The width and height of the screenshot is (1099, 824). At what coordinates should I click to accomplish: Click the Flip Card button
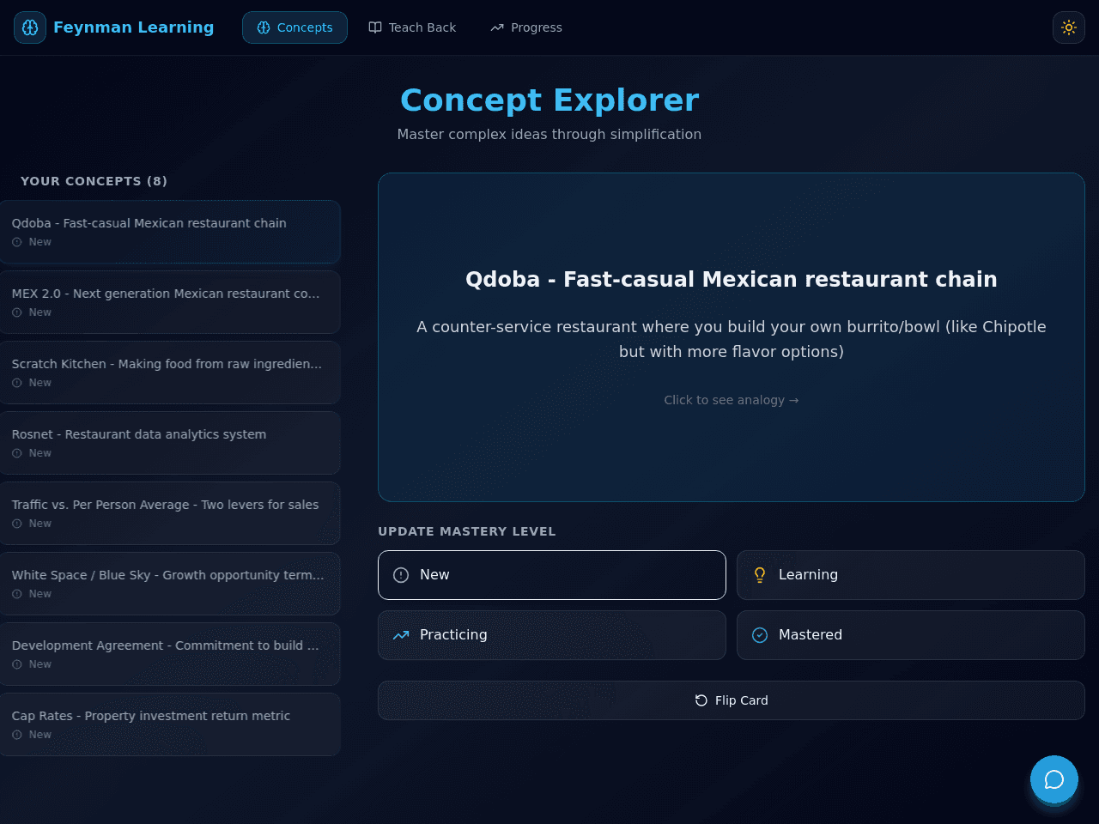732,700
